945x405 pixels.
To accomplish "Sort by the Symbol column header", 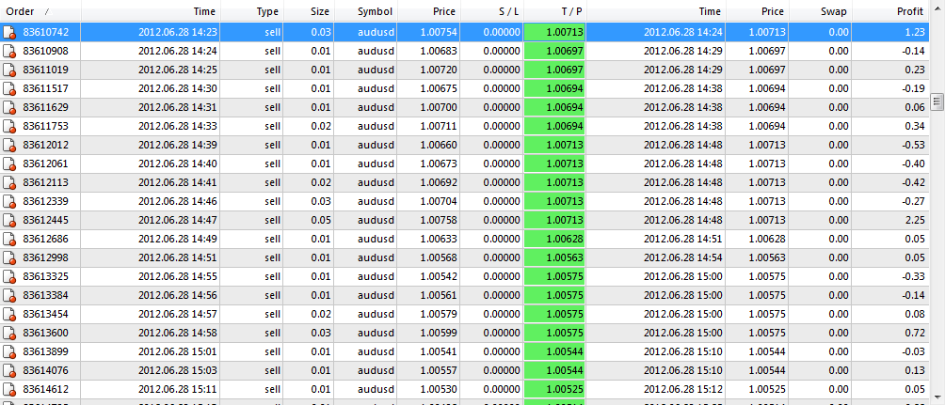I will (x=365, y=11).
